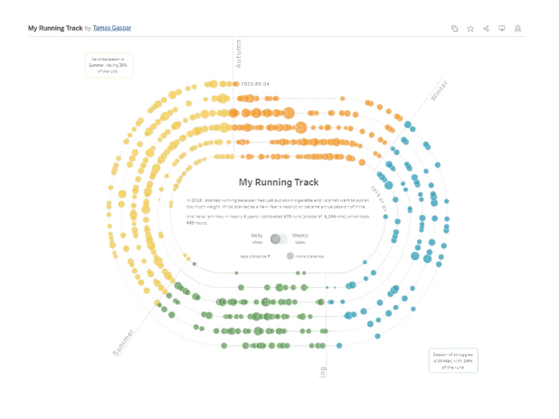
Task: Select the Daily view label
Action: (257, 237)
